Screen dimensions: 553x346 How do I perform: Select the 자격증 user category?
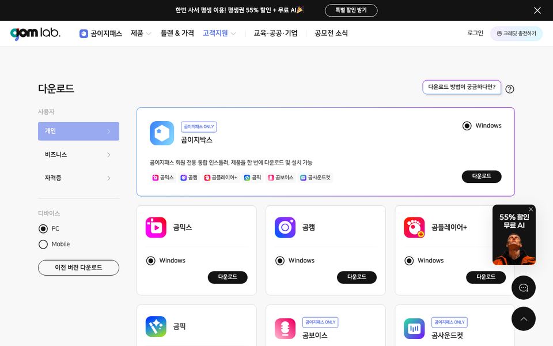pos(78,178)
